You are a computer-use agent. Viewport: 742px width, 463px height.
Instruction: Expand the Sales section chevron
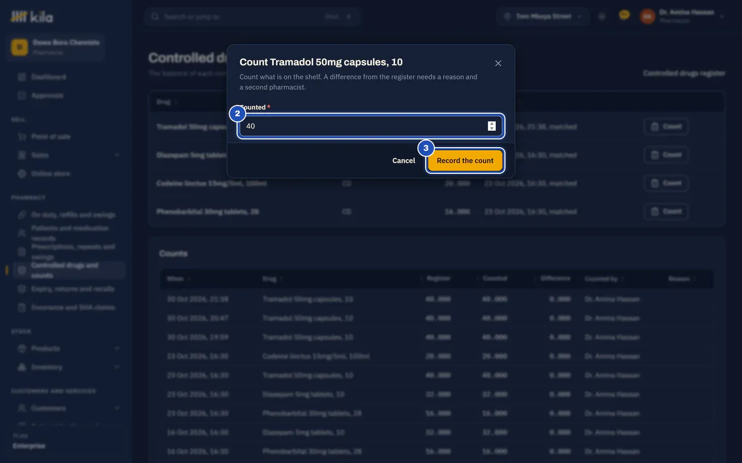tap(117, 155)
